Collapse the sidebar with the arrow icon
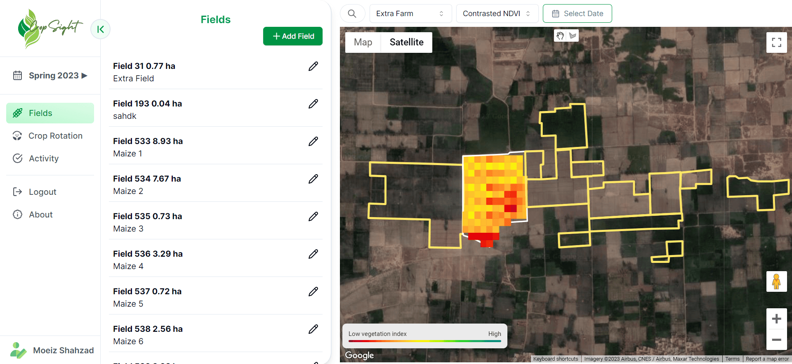Viewport: 792px width, 364px height. click(100, 29)
